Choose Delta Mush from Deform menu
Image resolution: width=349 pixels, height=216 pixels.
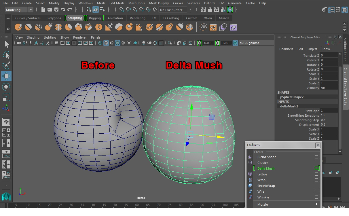(x=266, y=168)
